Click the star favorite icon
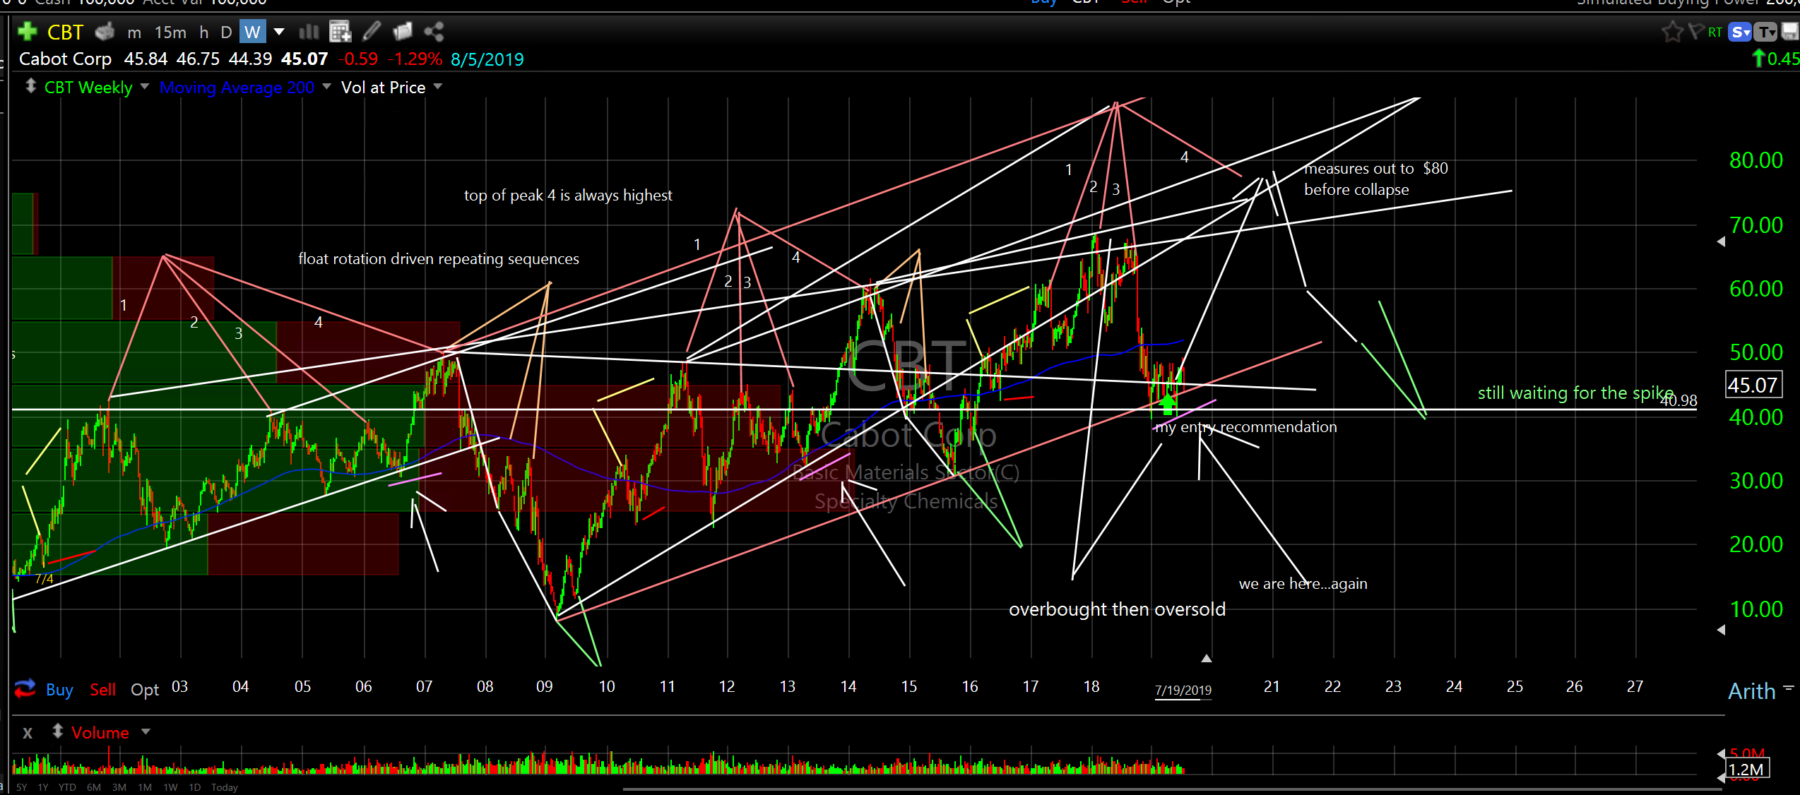The width and height of the screenshot is (1800, 795). click(x=1671, y=32)
